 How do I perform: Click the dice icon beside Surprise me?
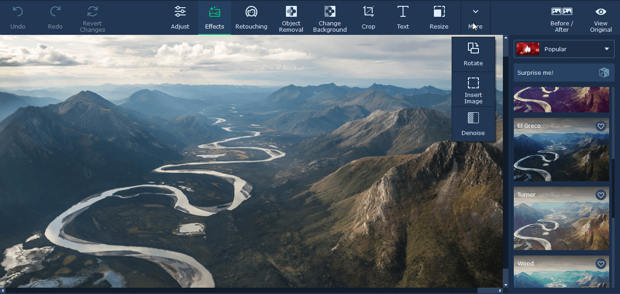coord(604,72)
